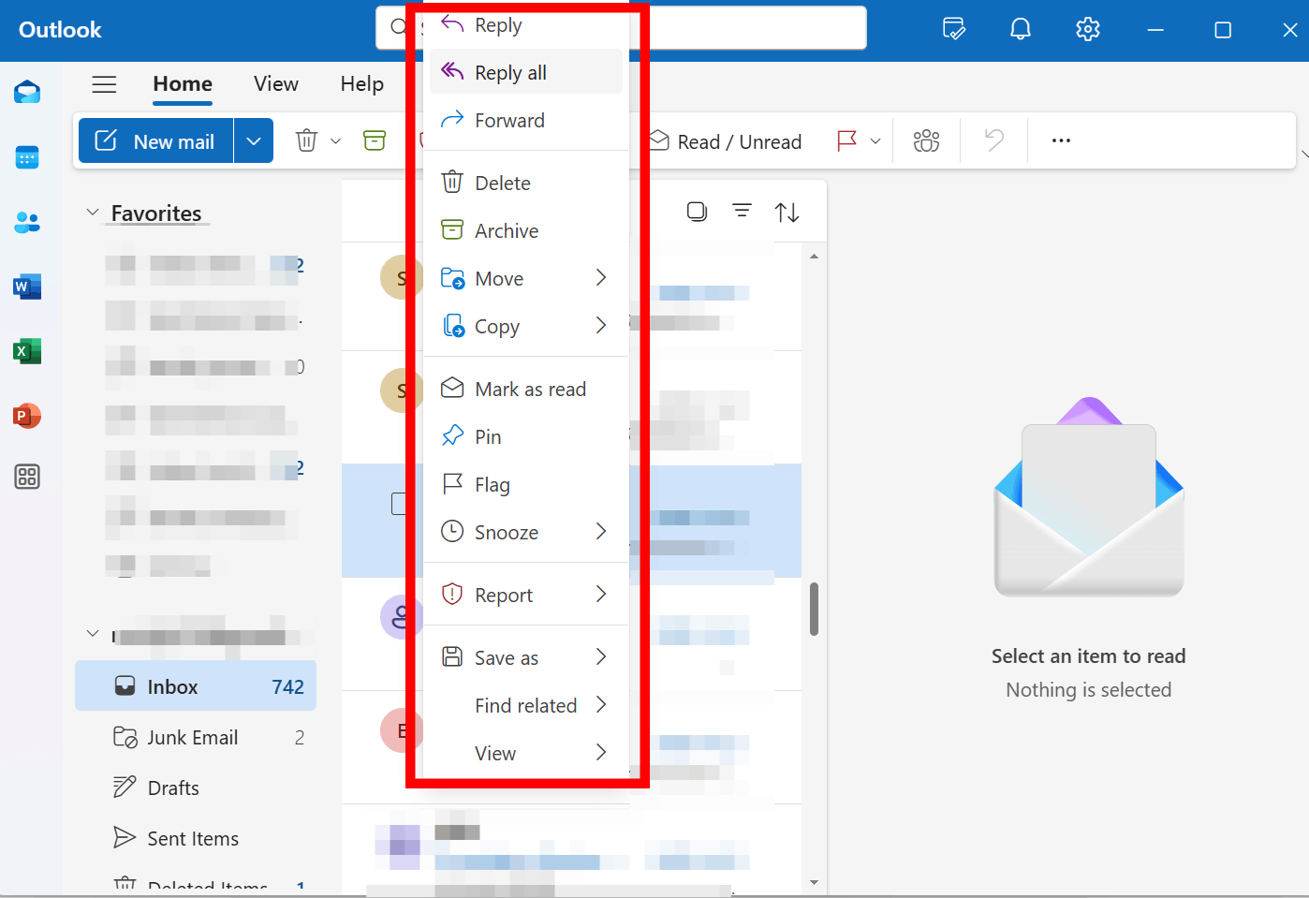This screenshot has width=1309, height=898.
Task: Click the Archive icon in the ribbon
Action: 375,140
